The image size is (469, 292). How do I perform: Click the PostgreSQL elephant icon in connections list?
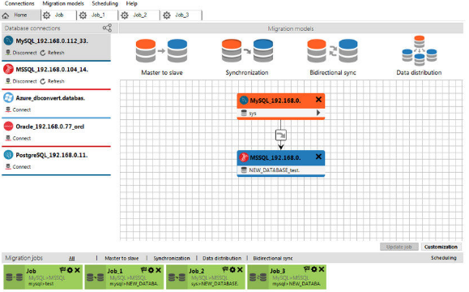tap(8, 155)
